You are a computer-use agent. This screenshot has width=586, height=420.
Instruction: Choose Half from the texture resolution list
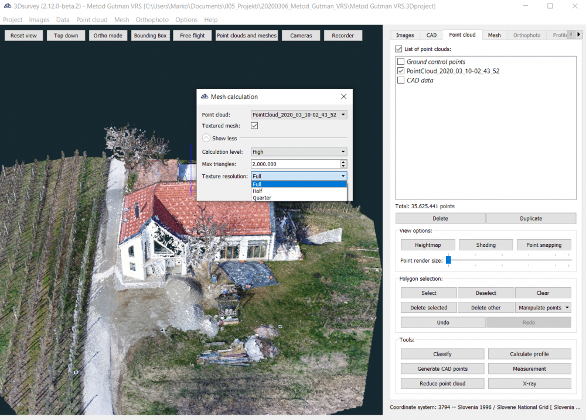click(258, 191)
